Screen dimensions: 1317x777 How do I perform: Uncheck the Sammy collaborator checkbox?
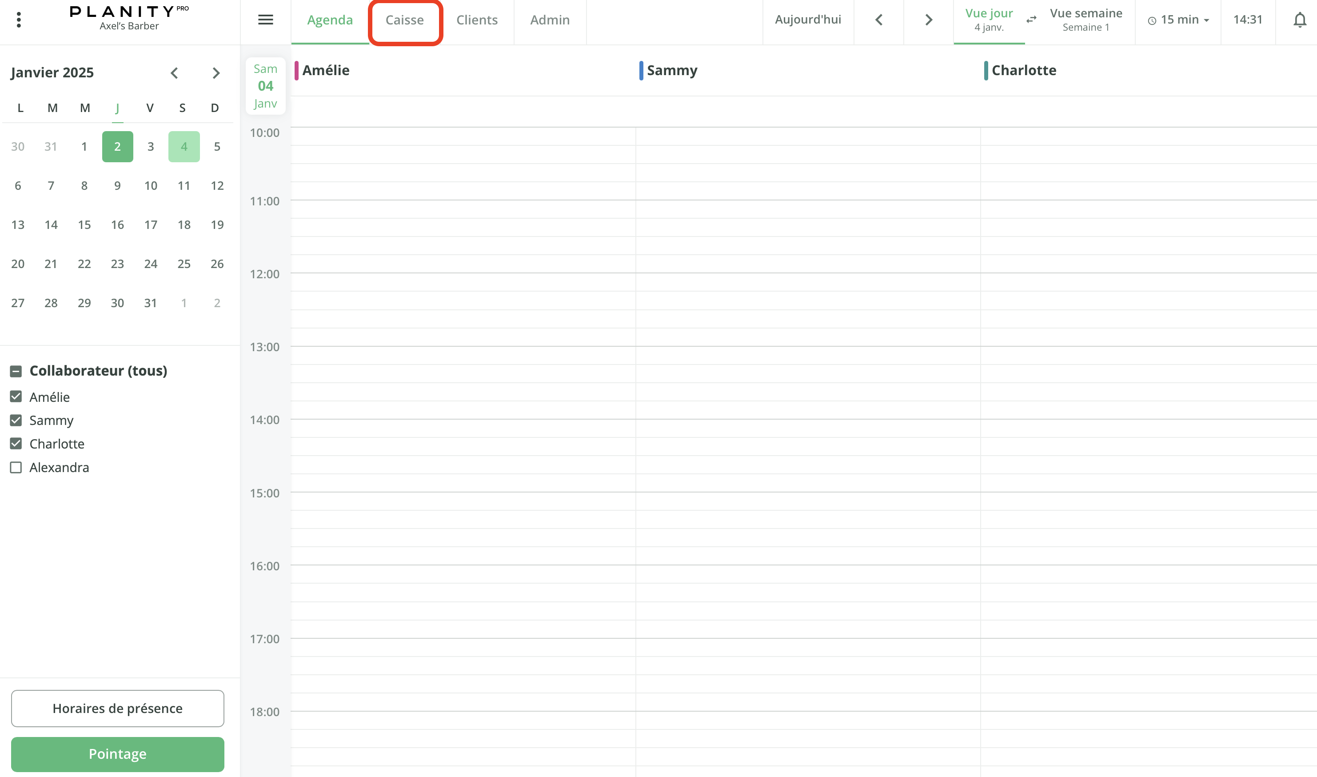tap(16, 421)
